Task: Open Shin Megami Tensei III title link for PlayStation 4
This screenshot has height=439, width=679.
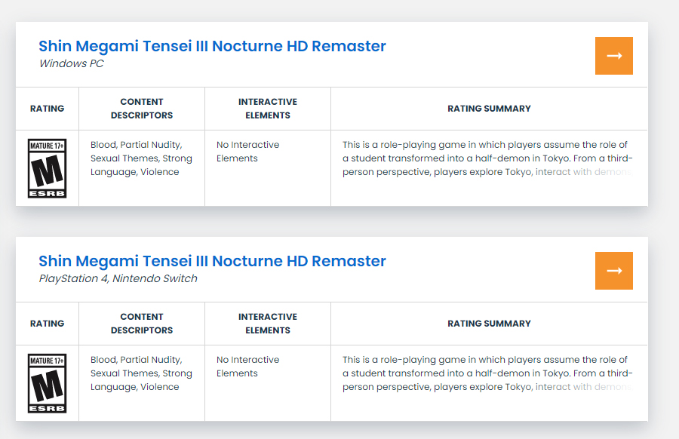Action: pyautogui.click(x=212, y=261)
